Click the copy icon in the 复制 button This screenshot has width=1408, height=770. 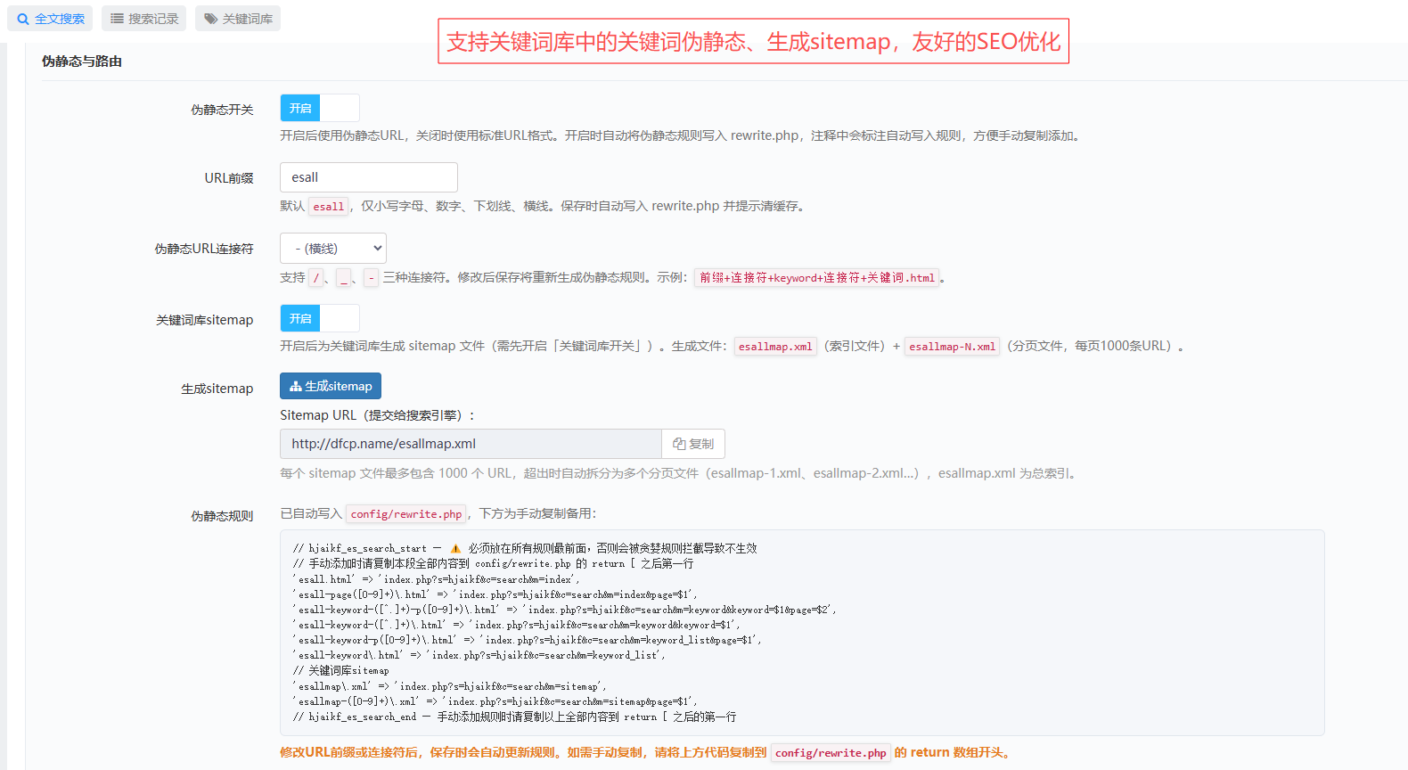click(x=679, y=444)
